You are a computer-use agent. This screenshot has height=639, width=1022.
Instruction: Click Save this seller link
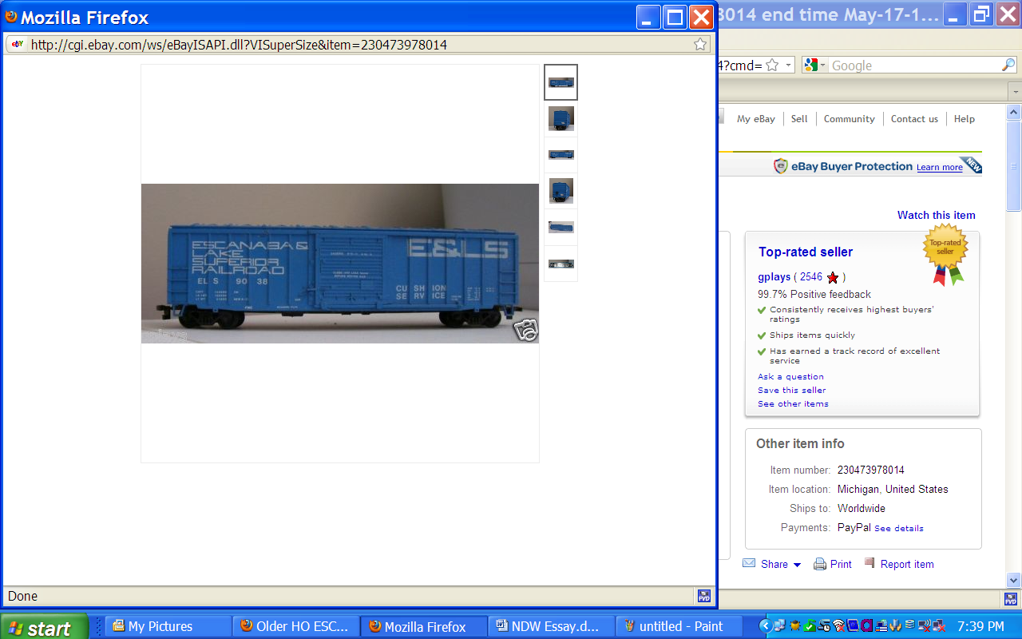tap(791, 391)
